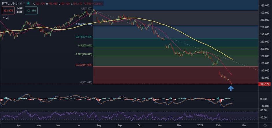Image resolution: width=272 pixels, height=128 pixels.
Task: Select the 0.236(151.005) Fibonacci level label
Action: pyautogui.click(x=84, y=65)
